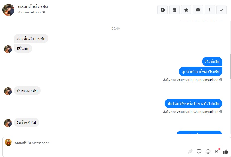Screen dimensions: 231x157
Task: Open the emoji picker smiley icon
Action: point(208,152)
